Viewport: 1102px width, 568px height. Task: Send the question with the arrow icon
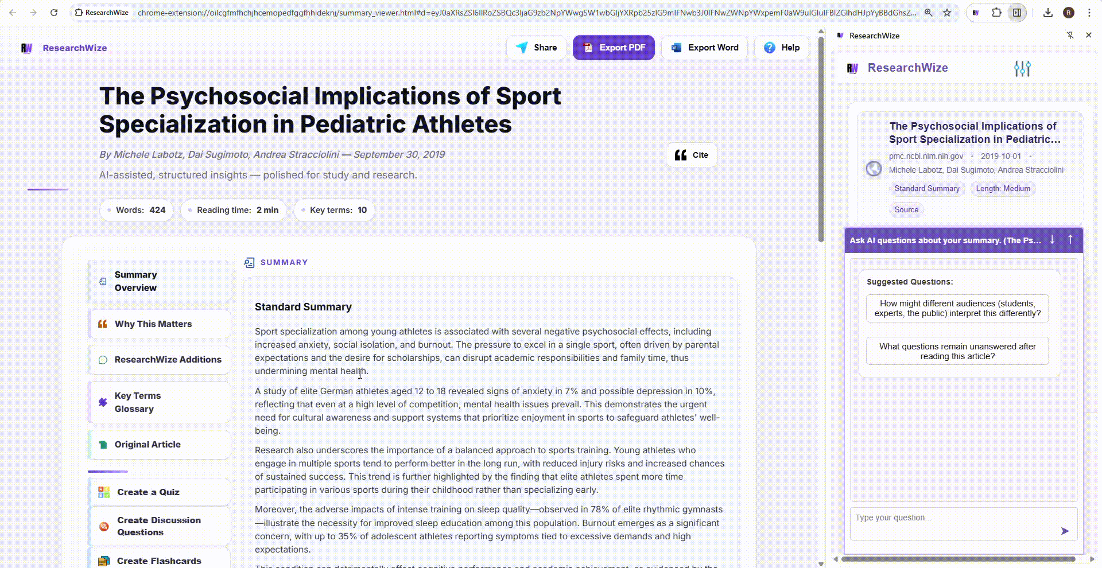click(x=1065, y=531)
